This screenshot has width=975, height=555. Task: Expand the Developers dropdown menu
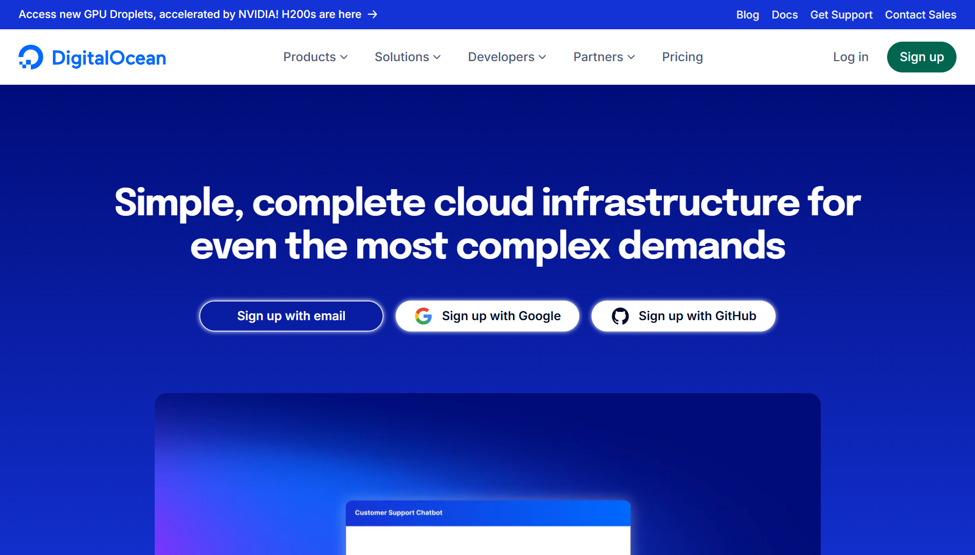507,57
